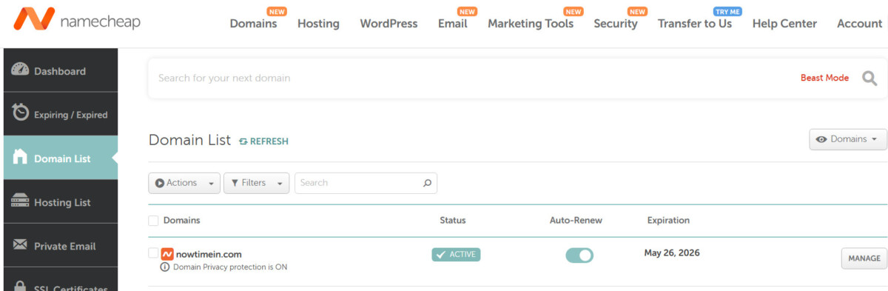Click the magnifier icon in domain search
This screenshot has height=291, width=888.
[x=869, y=78]
